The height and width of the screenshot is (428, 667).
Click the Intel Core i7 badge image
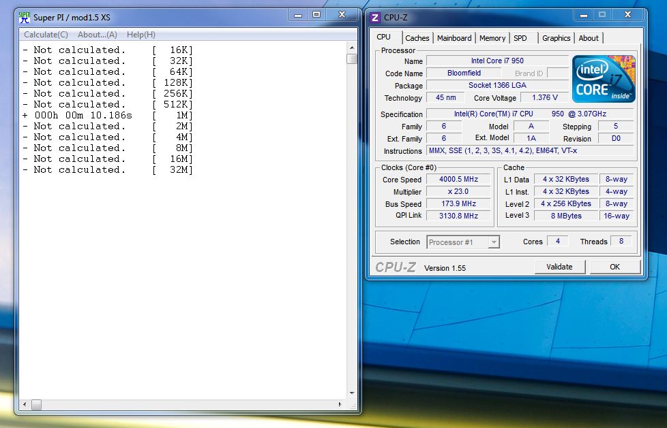point(603,78)
